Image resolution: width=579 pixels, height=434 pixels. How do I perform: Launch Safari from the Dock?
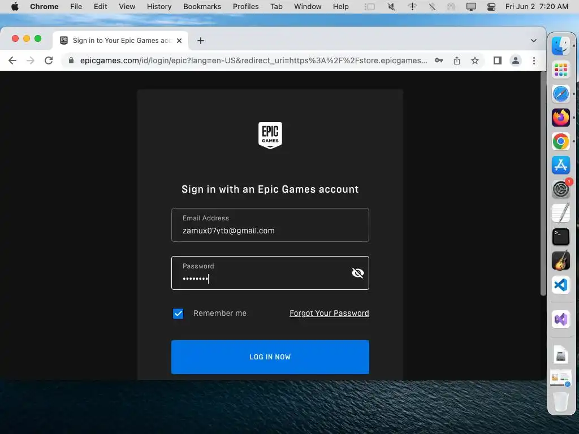tap(560, 94)
